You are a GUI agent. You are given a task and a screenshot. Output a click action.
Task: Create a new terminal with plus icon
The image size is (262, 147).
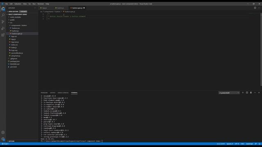tap(243, 93)
